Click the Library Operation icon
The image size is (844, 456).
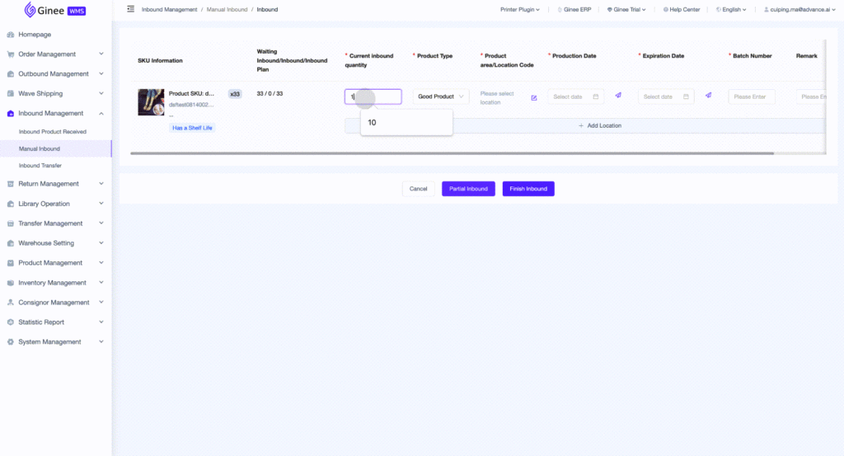click(x=10, y=204)
